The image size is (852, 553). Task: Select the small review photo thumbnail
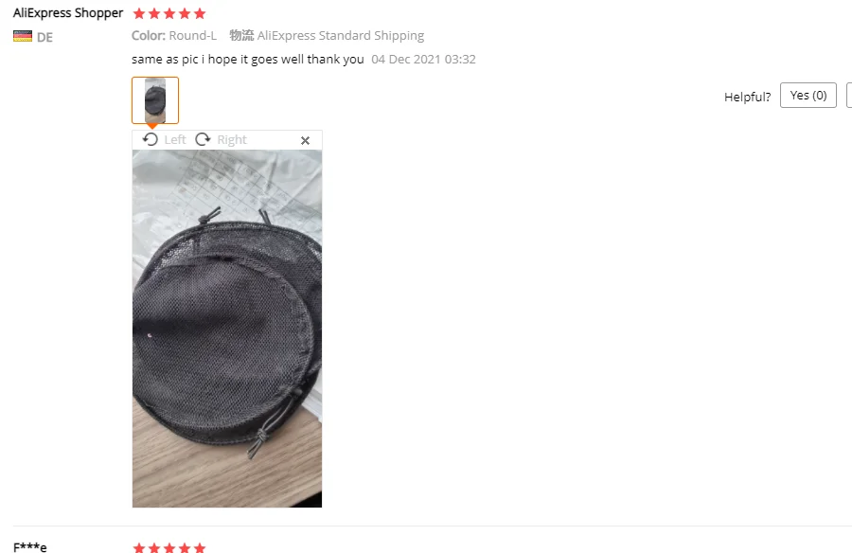point(155,100)
